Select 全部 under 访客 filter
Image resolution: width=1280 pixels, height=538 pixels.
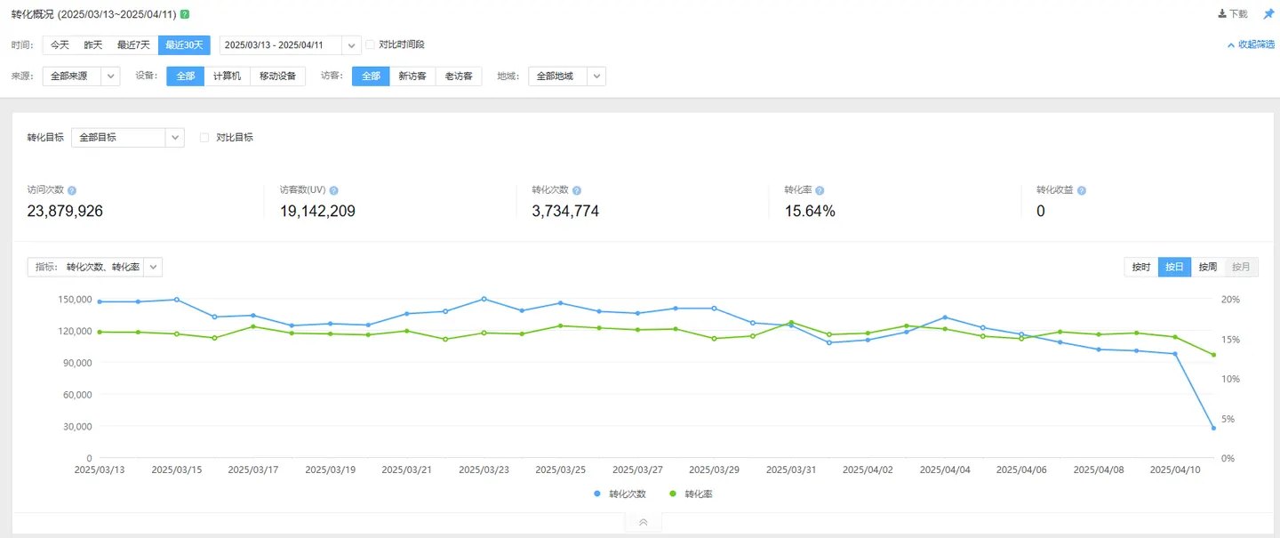pyautogui.click(x=371, y=76)
